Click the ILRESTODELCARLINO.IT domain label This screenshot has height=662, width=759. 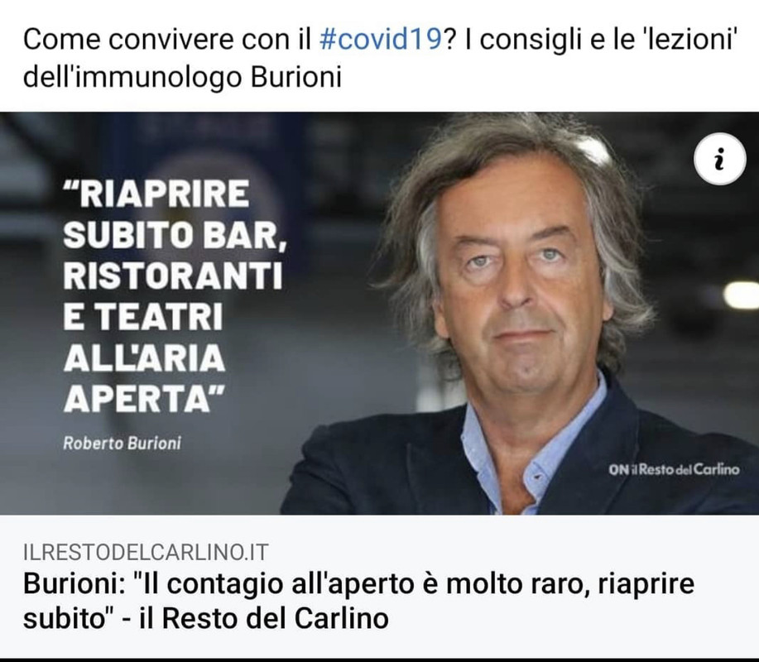point(145,552)
